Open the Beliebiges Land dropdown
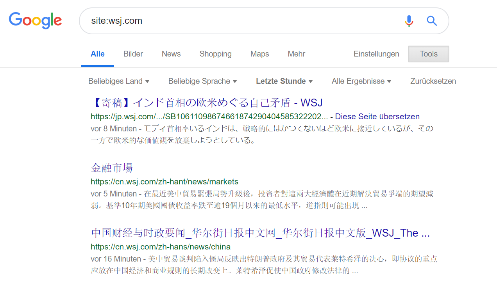Screen dimensions: 497x283 (119, 81)
